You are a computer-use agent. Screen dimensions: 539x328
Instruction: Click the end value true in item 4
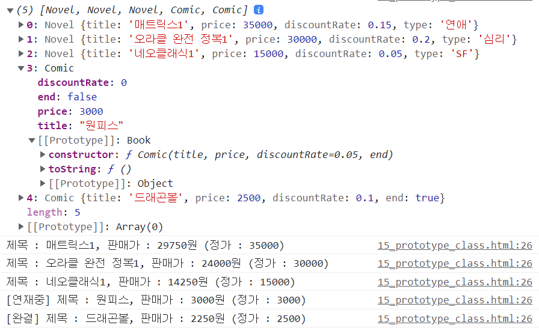pyautogui.click(x=427, y=198)
